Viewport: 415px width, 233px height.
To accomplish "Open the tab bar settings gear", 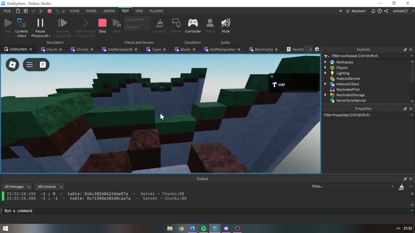I will [317, 50].
